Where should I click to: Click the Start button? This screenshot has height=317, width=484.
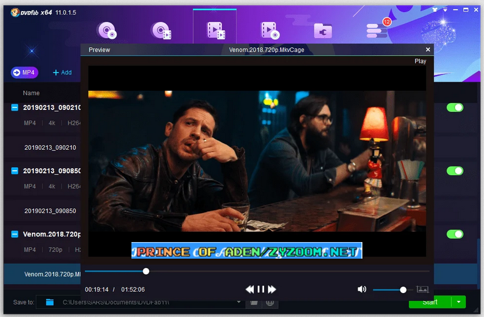click(x=431, y=302)
